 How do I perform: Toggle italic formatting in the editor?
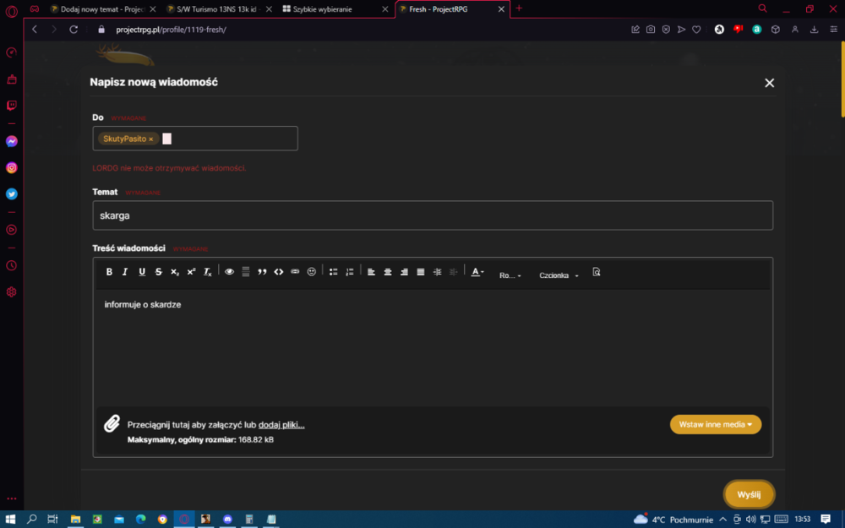coord(125,272)
